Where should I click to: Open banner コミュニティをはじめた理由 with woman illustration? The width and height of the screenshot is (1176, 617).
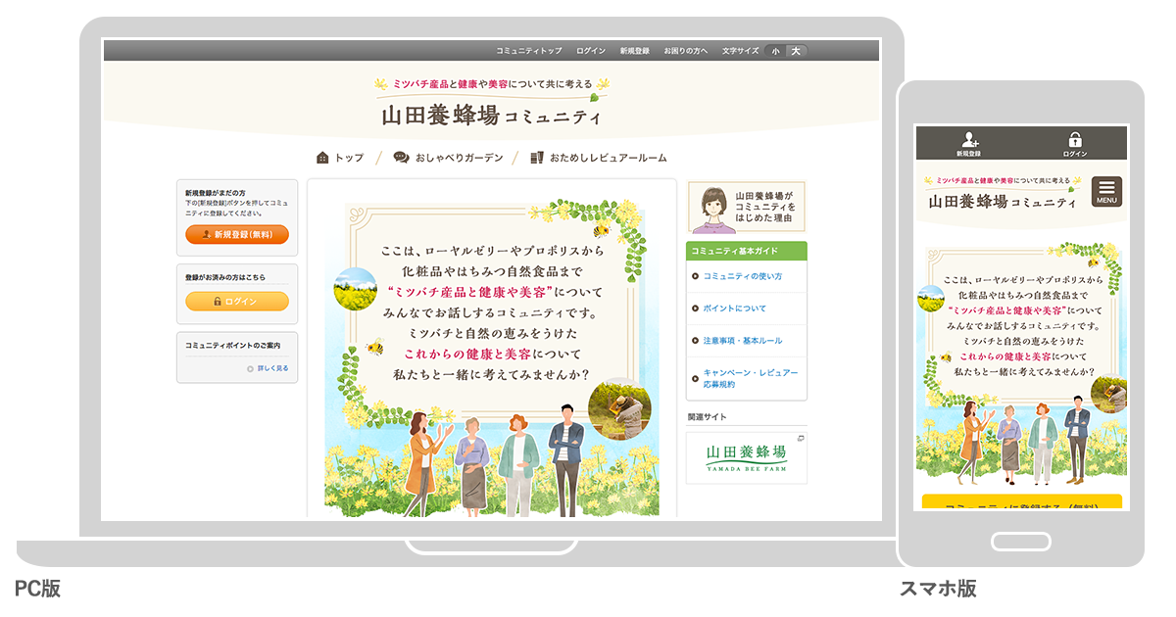(747, 208)
